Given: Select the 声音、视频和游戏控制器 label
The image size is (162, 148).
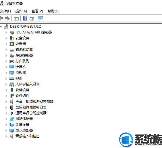Looking at the screenshot, I should click(34, 101).
